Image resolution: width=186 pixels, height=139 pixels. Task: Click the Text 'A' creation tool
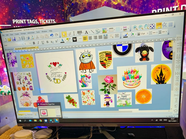click(x=86, y=32)
